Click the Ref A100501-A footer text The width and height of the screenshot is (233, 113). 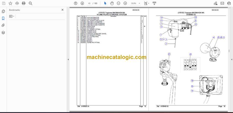click(83, 106)
